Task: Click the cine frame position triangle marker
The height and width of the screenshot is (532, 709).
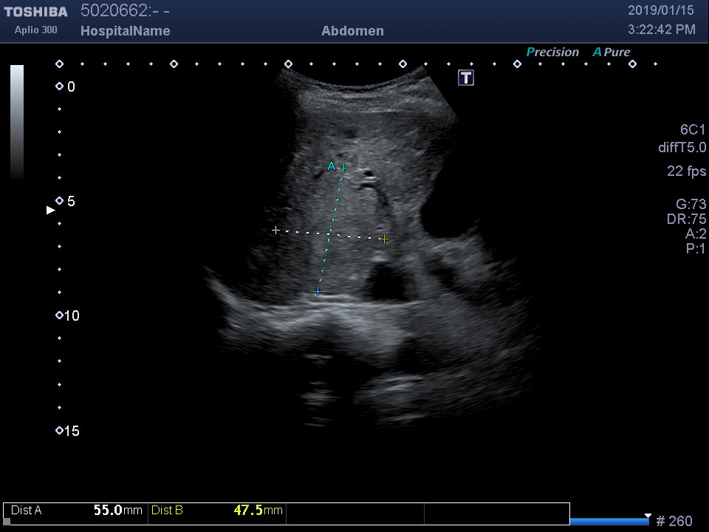Action: tap(648, 516)
